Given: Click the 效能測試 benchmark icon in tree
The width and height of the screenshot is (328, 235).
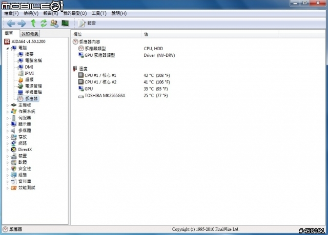Looking at the screenshot, I should (x=14, y=188).
